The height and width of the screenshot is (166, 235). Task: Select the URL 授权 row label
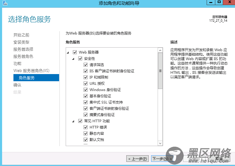point(97,84)
